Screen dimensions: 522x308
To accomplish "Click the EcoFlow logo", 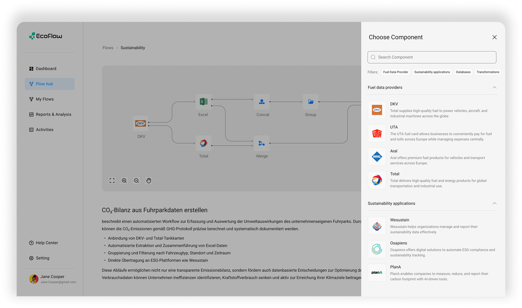I will coord(46,36).
